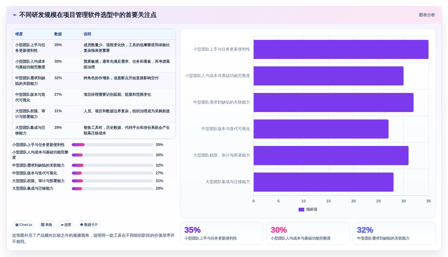Click the description starting with 项目经理需要识别延期
This screenshot has height=257, width=448.
(117, 95)
